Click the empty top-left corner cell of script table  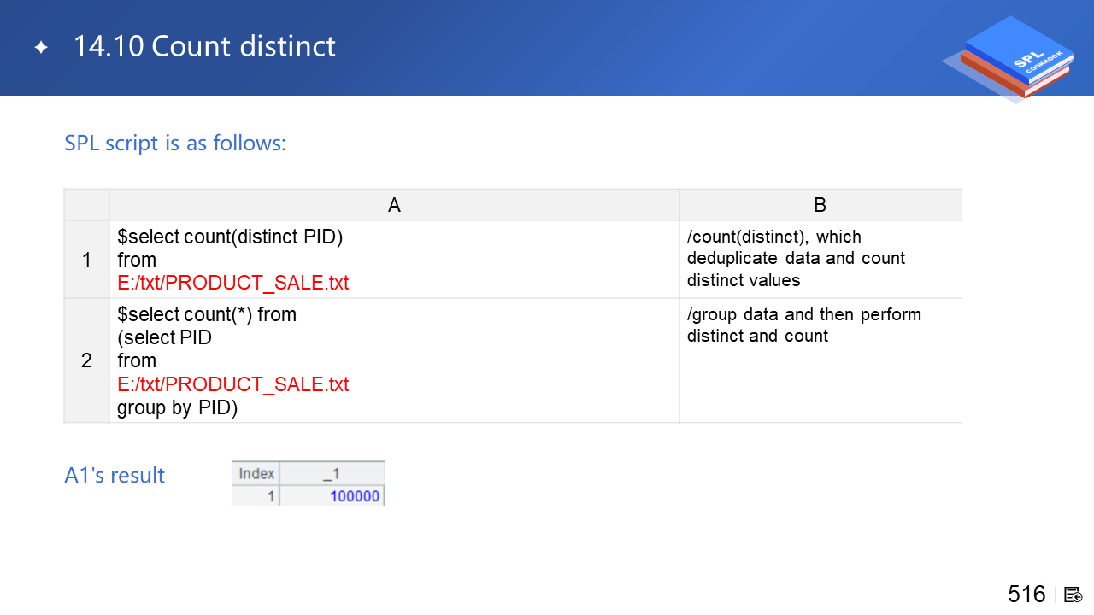[86, 205]
